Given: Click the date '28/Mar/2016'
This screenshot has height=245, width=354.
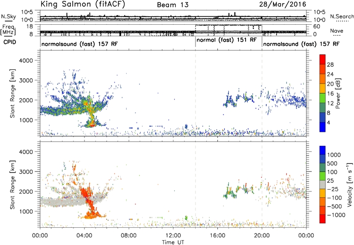Looking at the screenshot, I should [x=282, y=4].
